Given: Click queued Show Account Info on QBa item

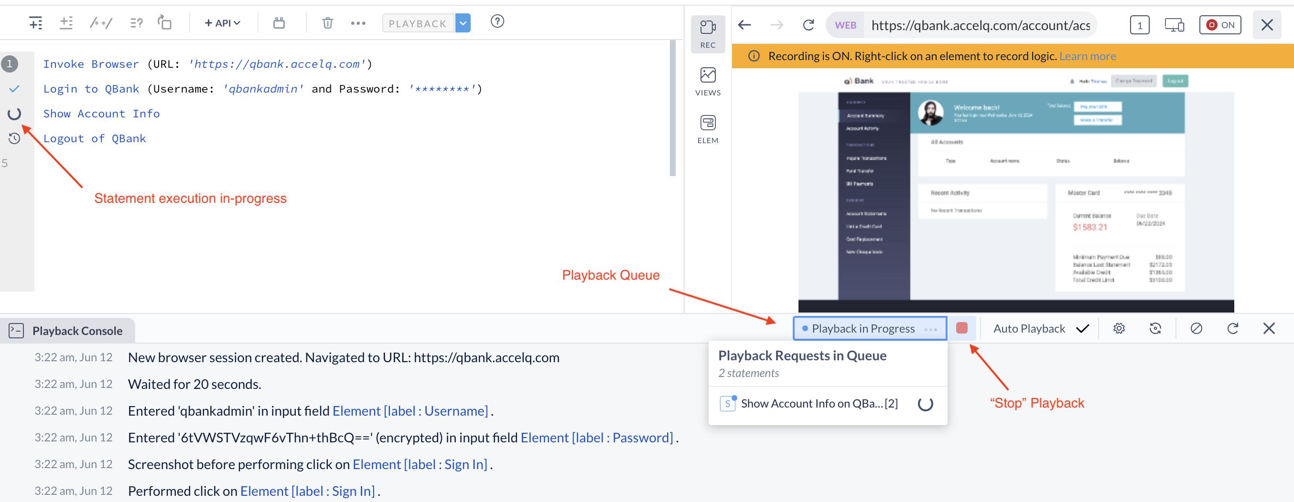Looking at the screenshot, I should click(x=827, y=404).
